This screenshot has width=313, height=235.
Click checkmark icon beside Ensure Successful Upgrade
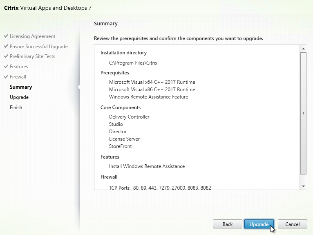coord(6,46)
